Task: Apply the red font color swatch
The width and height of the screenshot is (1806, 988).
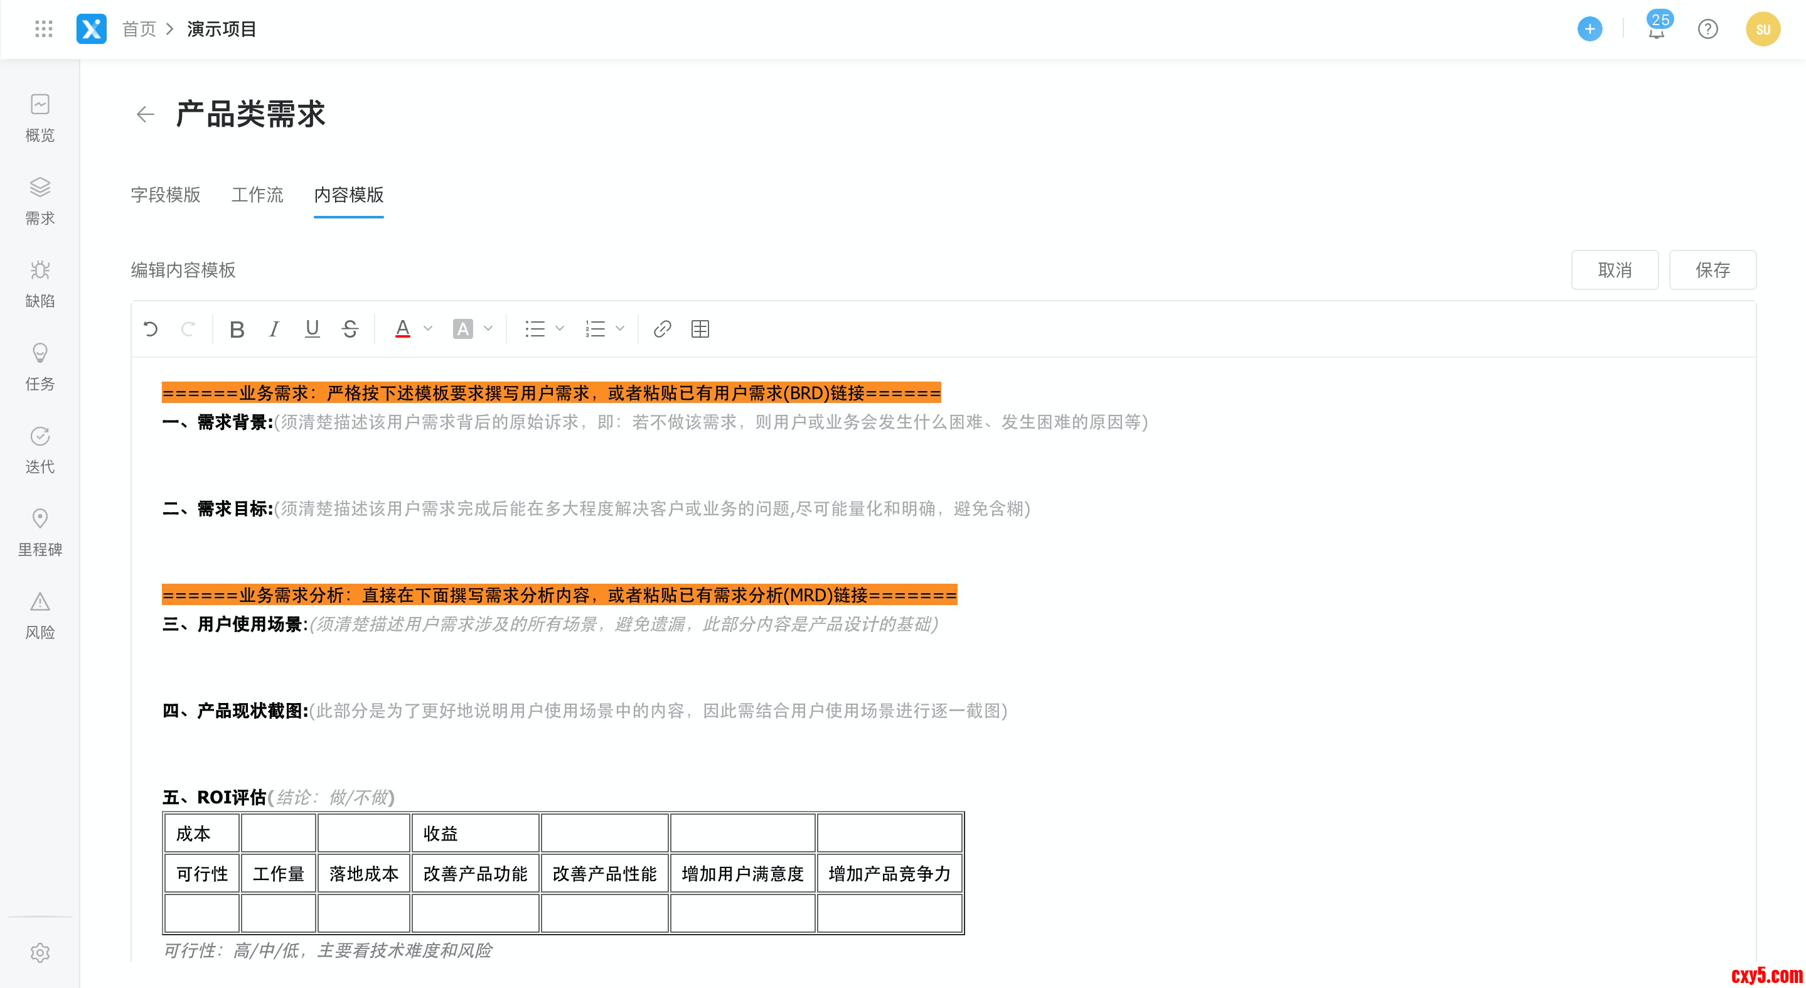Action: [x=402, y=329]
